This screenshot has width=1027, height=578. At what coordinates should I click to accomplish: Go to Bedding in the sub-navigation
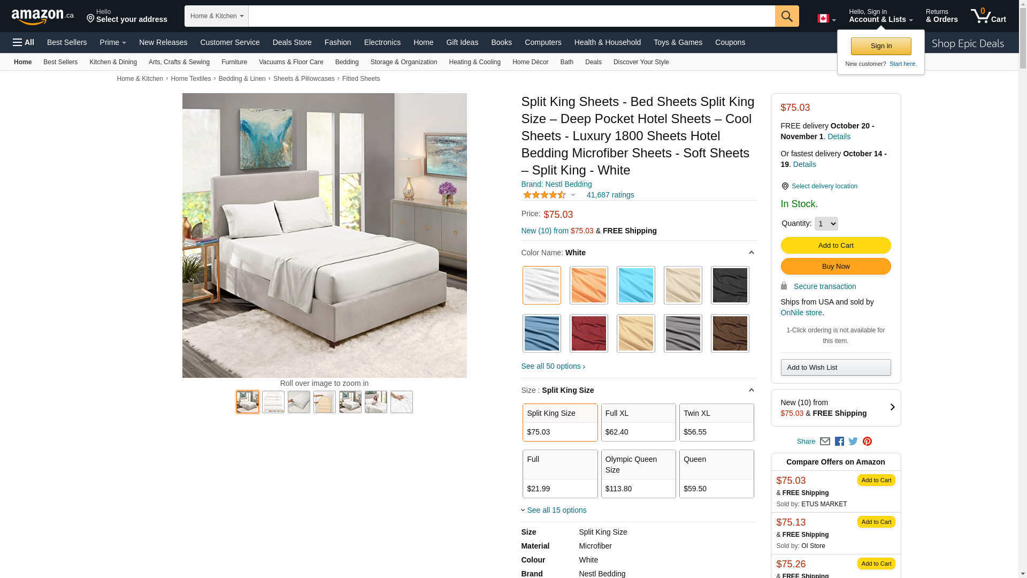[x=347, y=62]
